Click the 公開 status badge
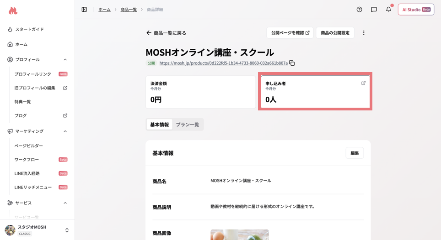 pos(151,63)
